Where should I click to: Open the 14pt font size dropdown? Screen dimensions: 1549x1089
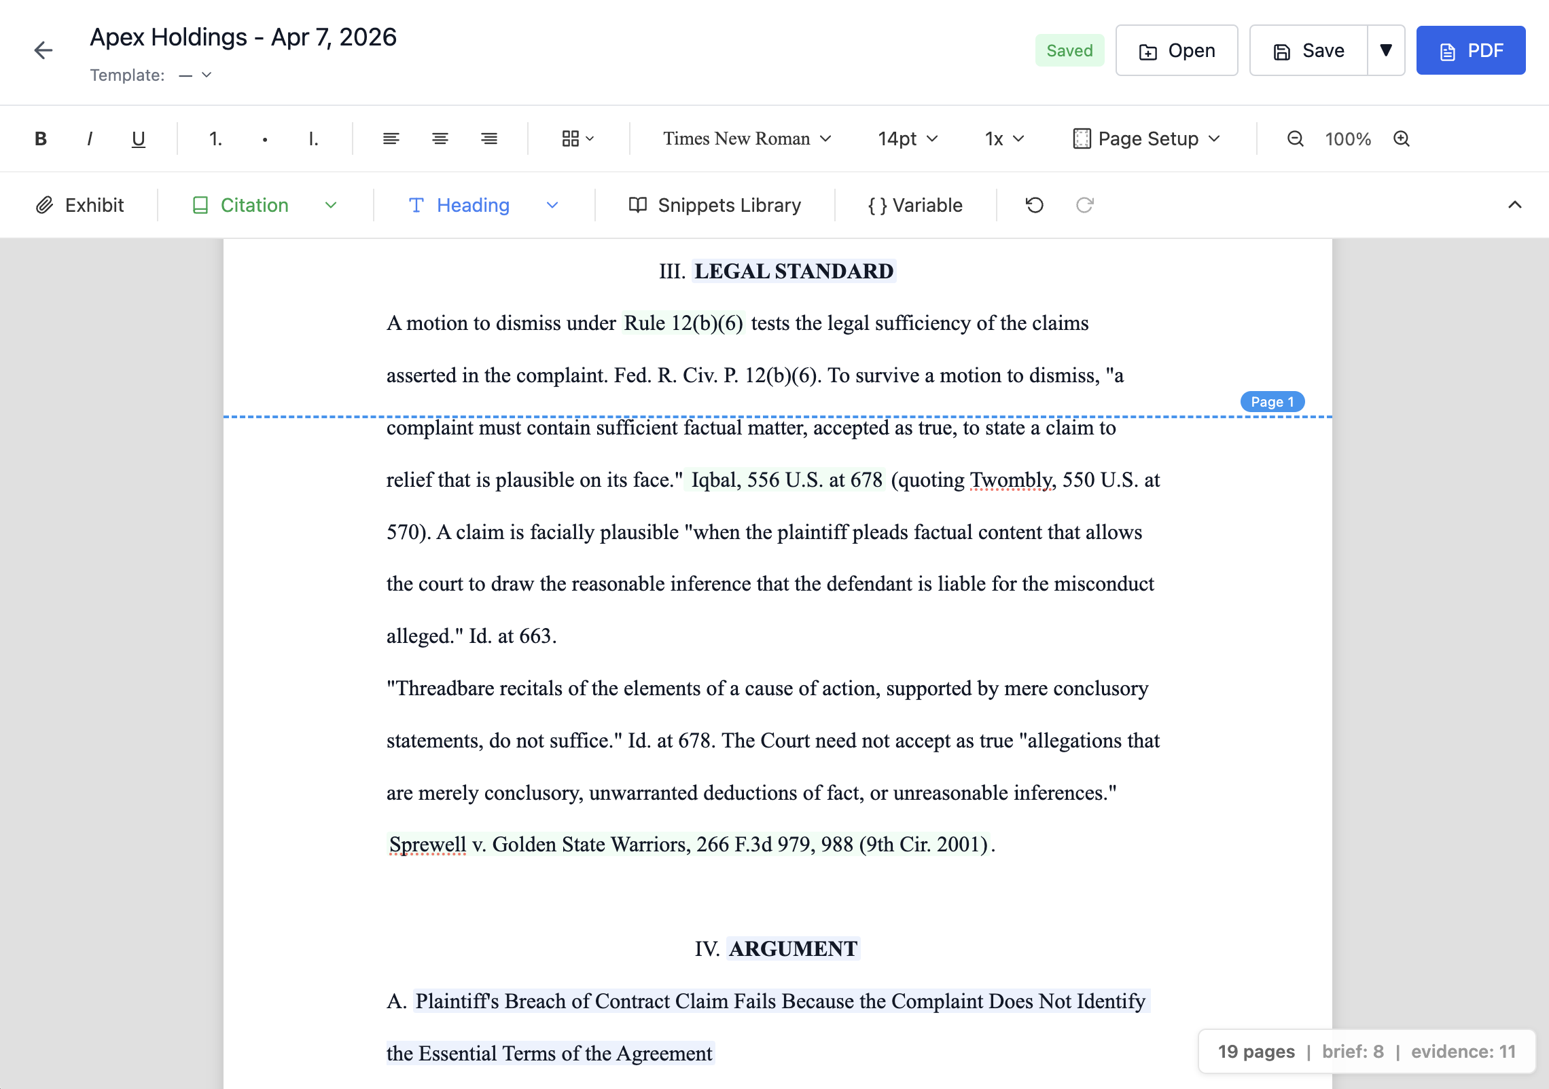906,138
